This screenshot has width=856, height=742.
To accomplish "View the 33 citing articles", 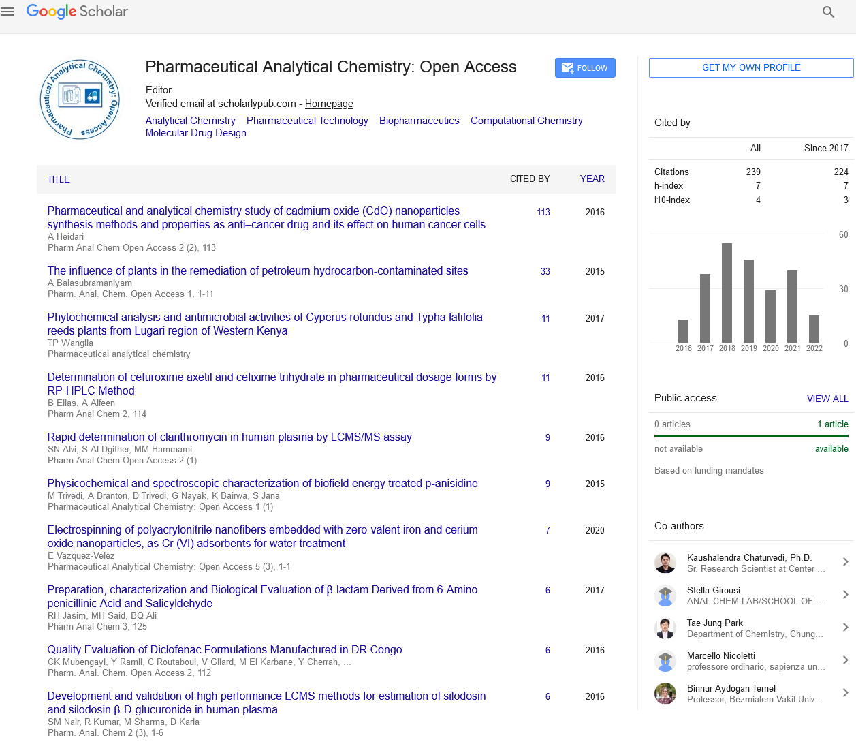I will 545,271.
